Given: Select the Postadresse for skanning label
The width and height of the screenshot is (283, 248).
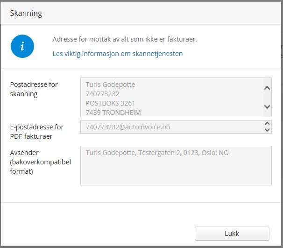Looking at the screenshot, I should pyautogui.click(x=34, y=89).
